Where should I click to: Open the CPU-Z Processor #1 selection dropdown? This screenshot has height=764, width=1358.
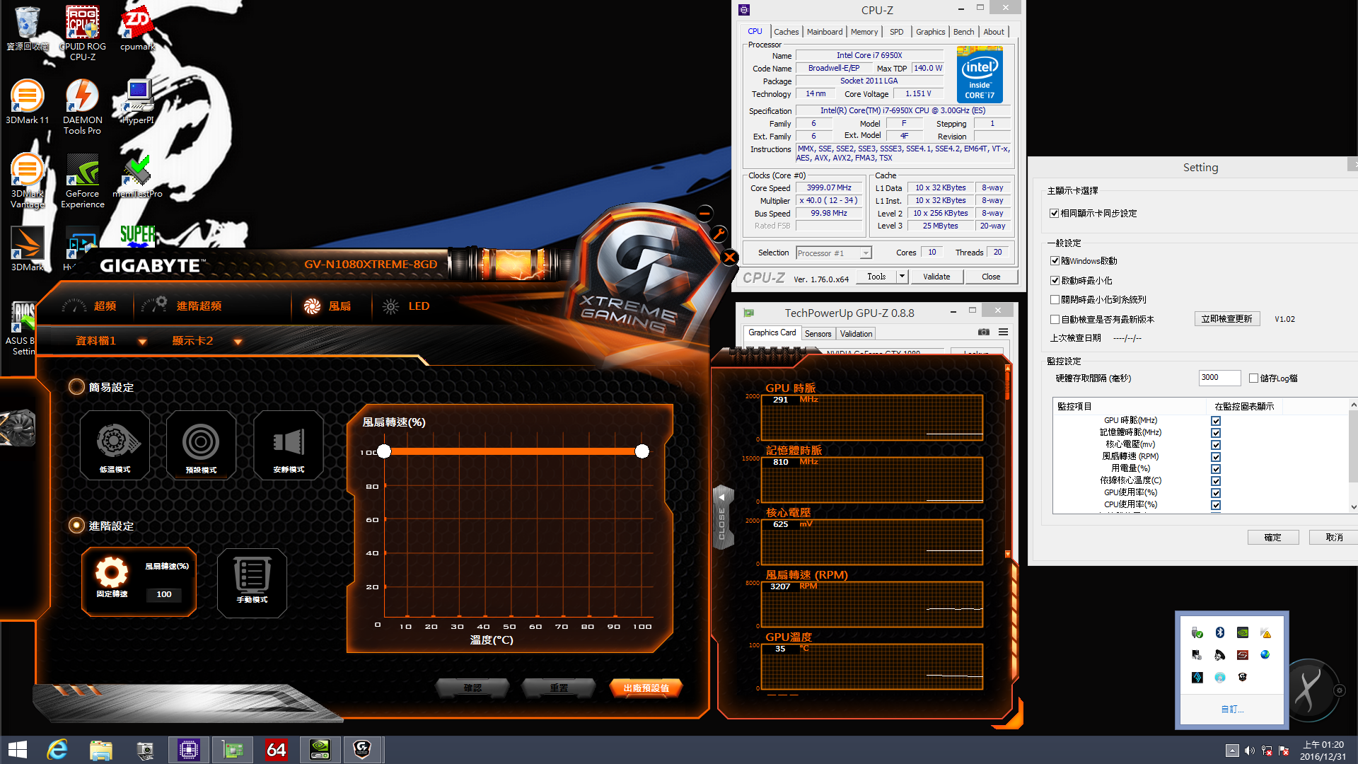coord(834,253)
